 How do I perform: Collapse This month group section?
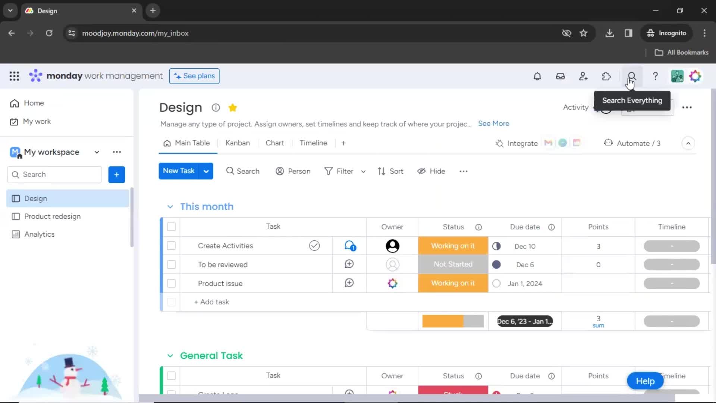coord(170,206)
